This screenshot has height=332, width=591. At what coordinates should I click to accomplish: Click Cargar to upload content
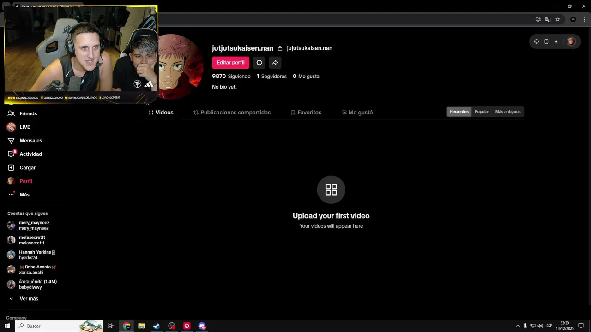tap(21, 167)
